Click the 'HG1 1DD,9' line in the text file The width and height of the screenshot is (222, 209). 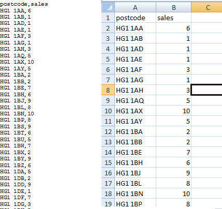16,185
